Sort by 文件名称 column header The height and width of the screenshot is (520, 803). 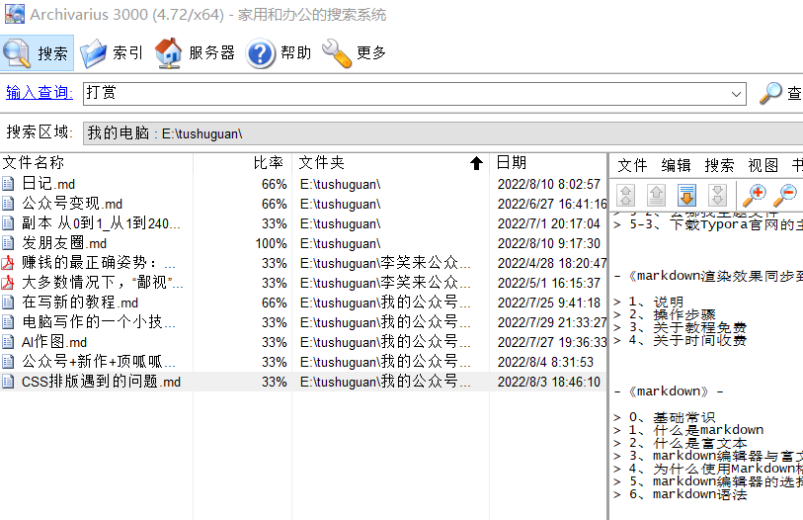click(x=34, y=162)
